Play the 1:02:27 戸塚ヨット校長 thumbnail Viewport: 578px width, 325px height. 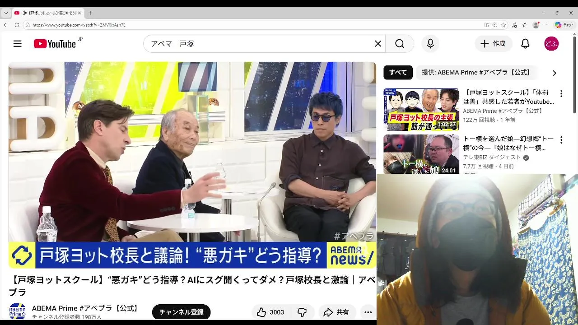click(421, 109)
